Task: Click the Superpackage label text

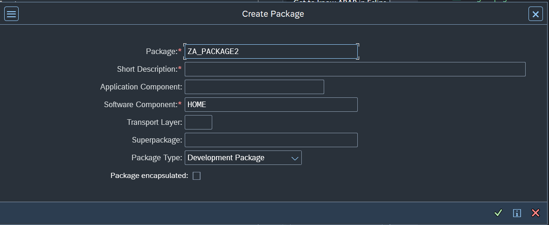Action: (157, 140)
